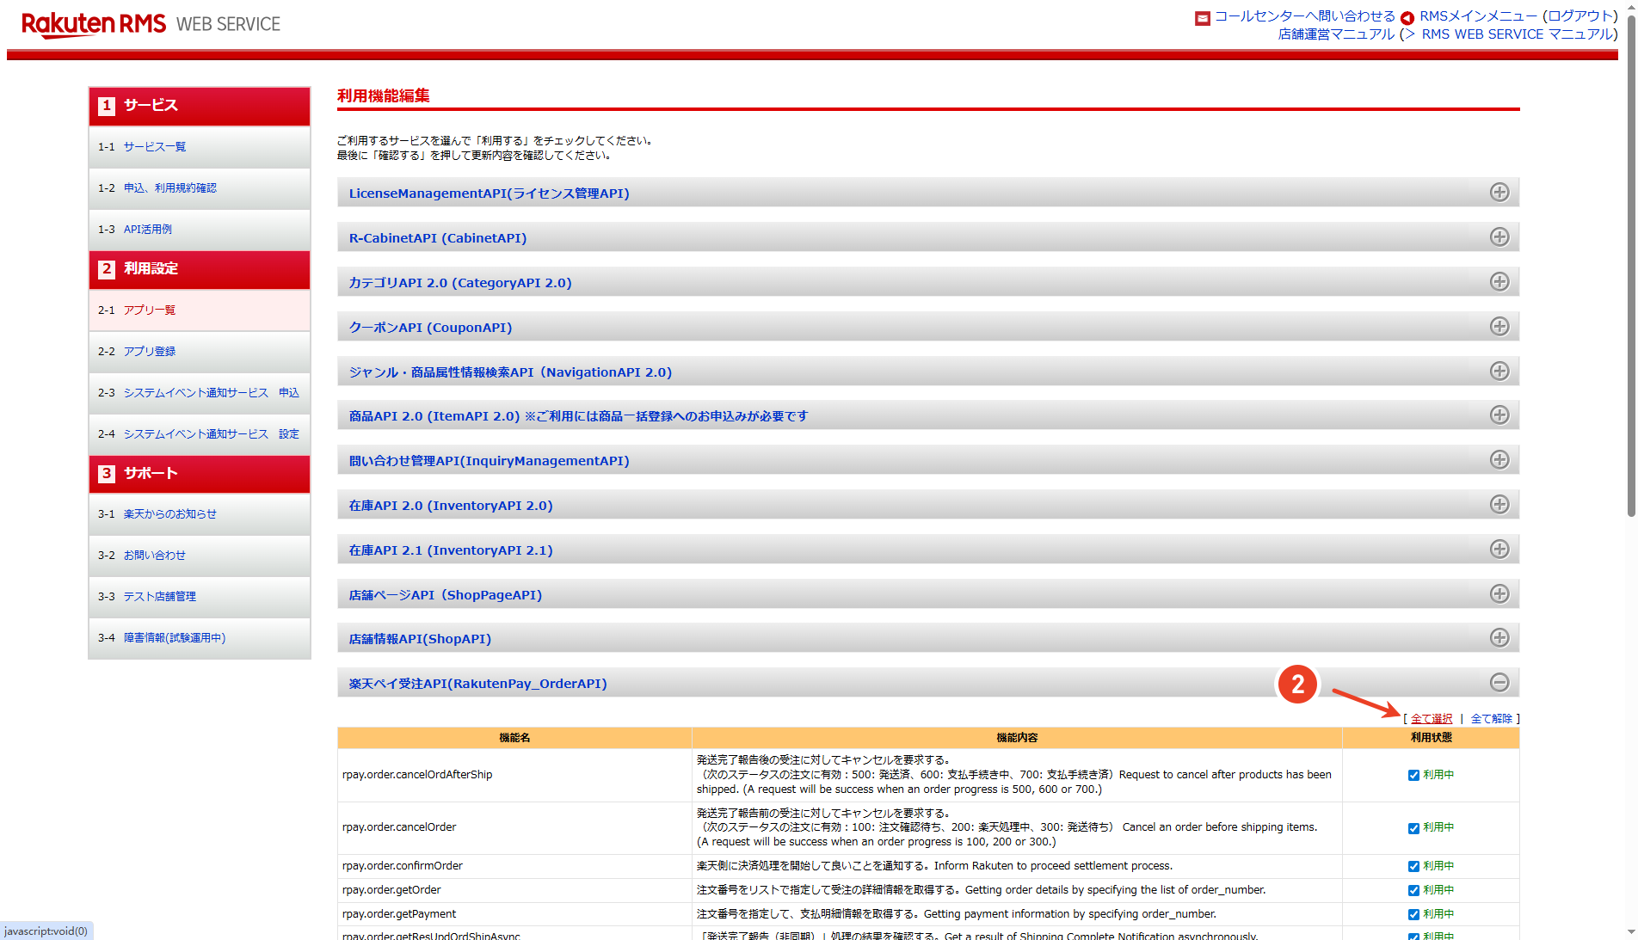This screenshot has height=940, width=1638.
Task: Expand InquiryManagementAPI plus icon
Action: (x=1499, y=460)
